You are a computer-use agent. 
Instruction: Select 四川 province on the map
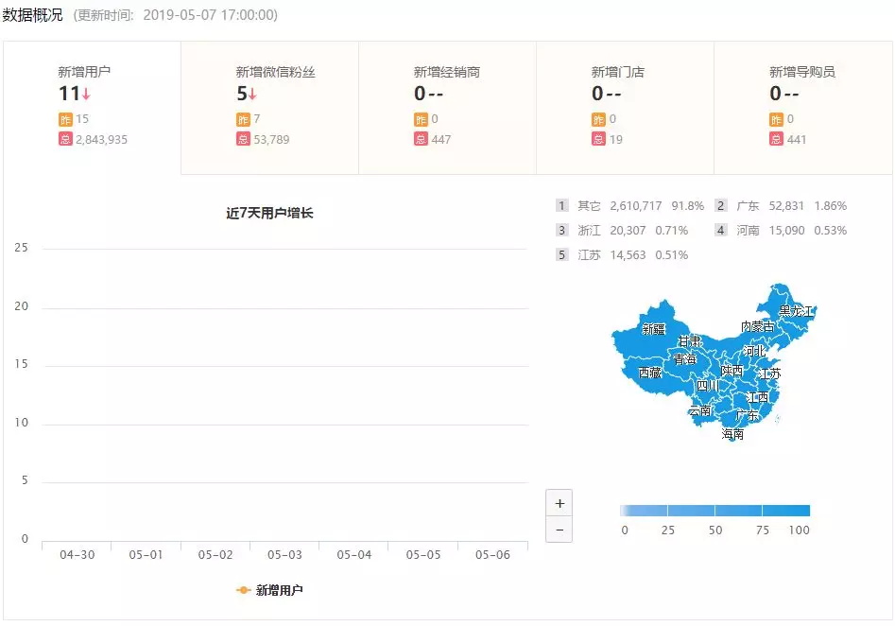click(708, 386)
